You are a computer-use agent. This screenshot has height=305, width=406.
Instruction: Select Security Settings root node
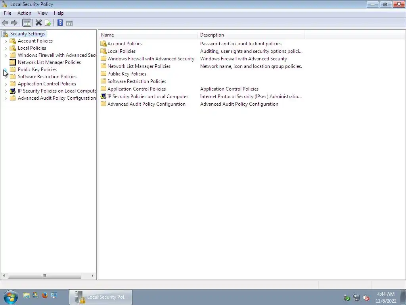click(x=27, y=34)
